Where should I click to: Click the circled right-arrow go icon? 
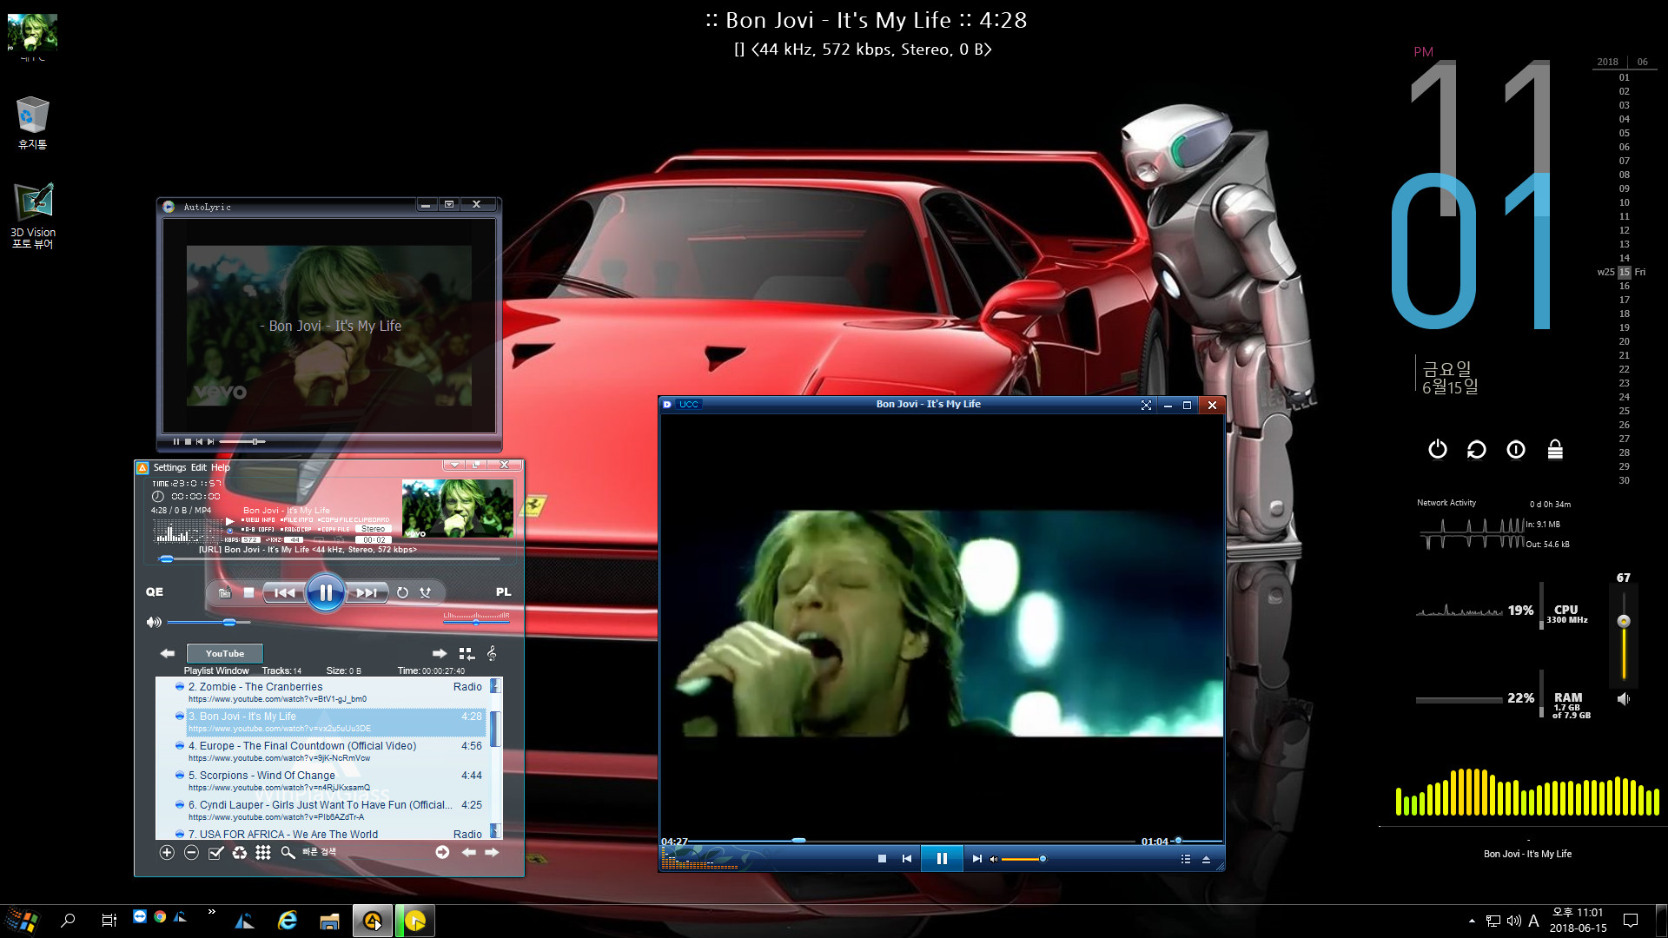442,853
